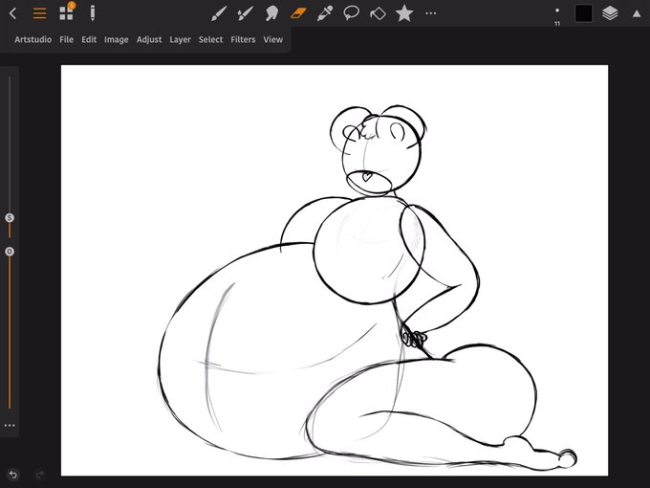Select the pencil tool icon
Image resolution: width=650 pixels, height=488 pixels.
click(x=93, y=13)
